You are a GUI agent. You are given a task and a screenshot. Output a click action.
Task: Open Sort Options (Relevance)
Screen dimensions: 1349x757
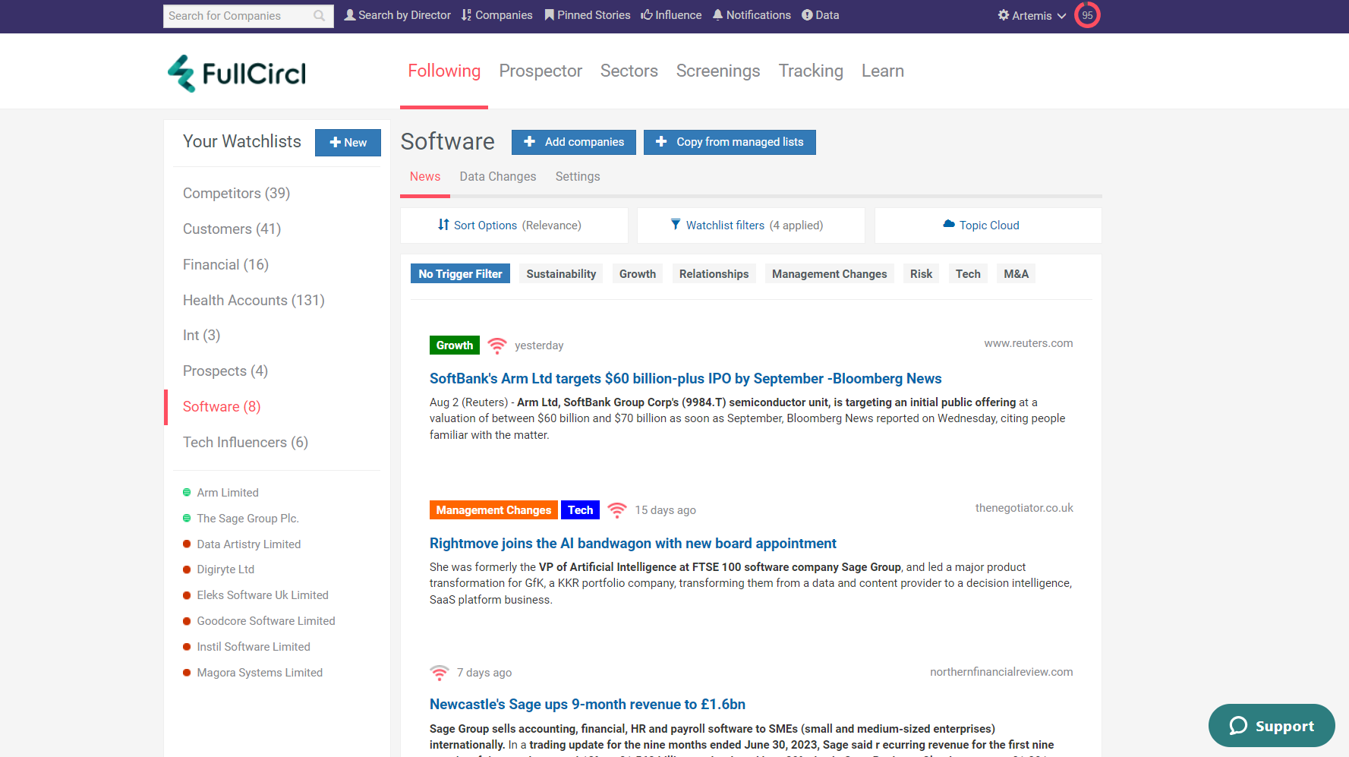coord(514,226)
